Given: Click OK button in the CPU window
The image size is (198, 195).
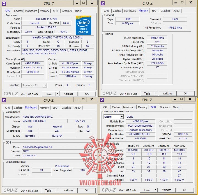Looking at the screenshot, I should tap(87, 94).
